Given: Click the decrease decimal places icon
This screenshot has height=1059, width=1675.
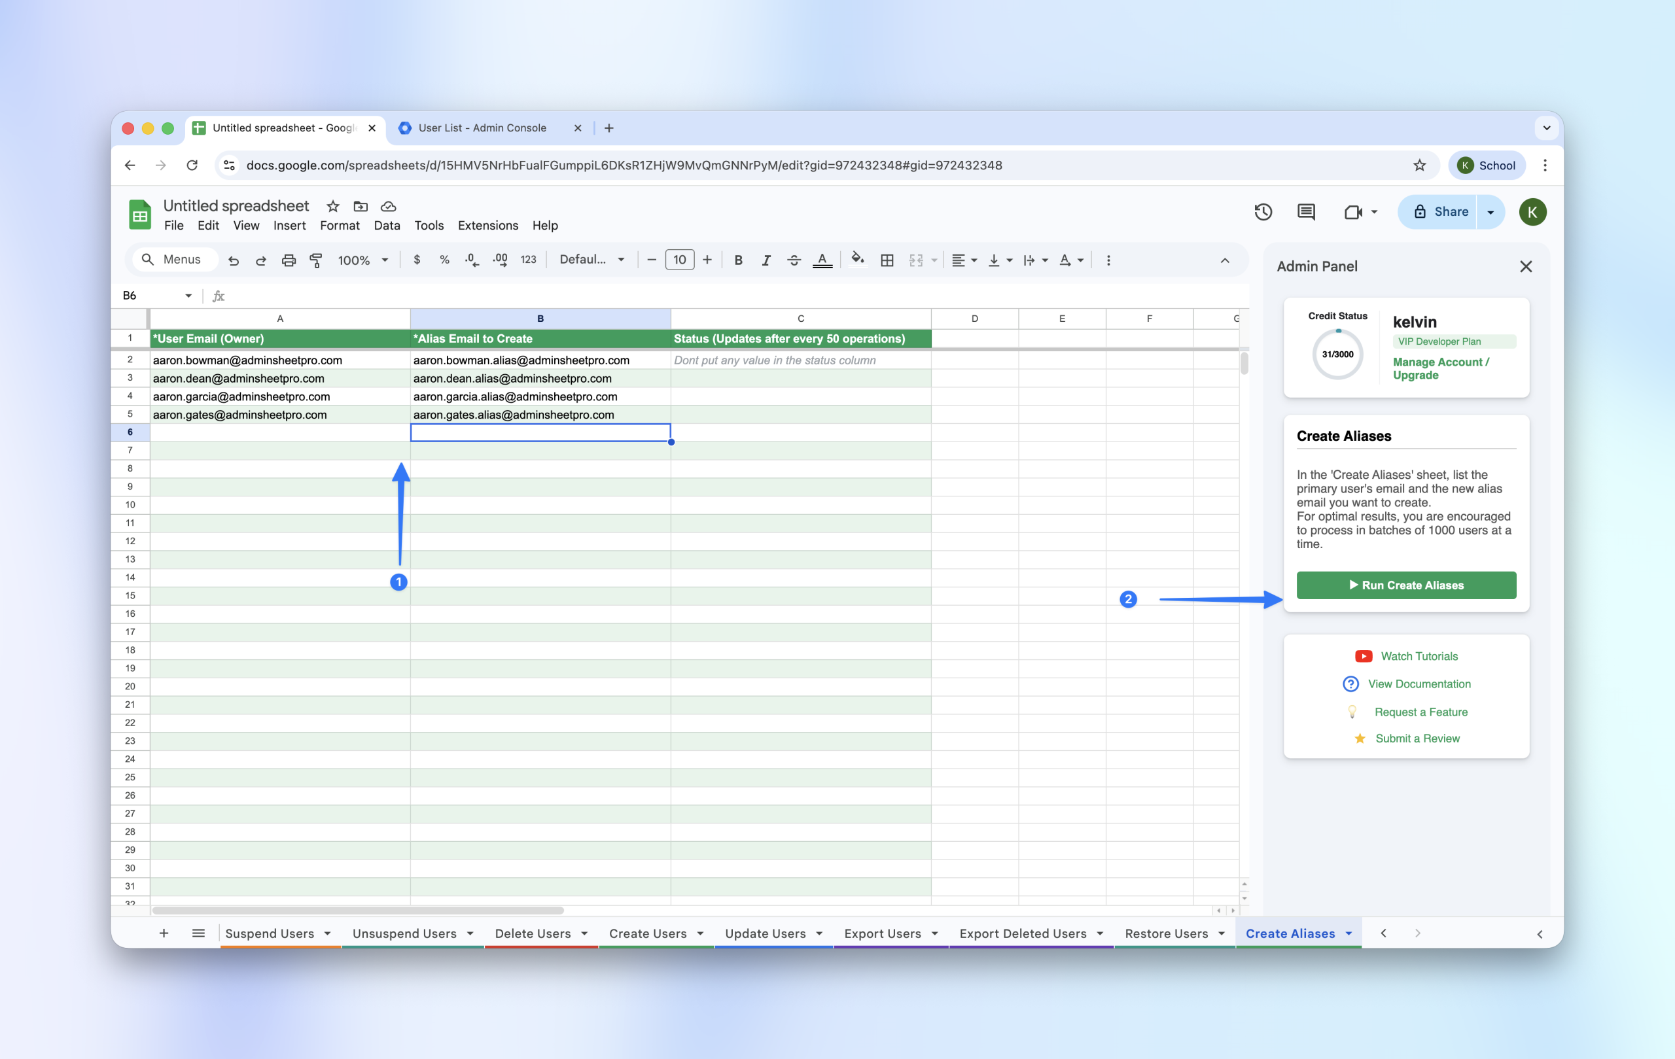Looking at the screenshot, I should click(472, 260).
